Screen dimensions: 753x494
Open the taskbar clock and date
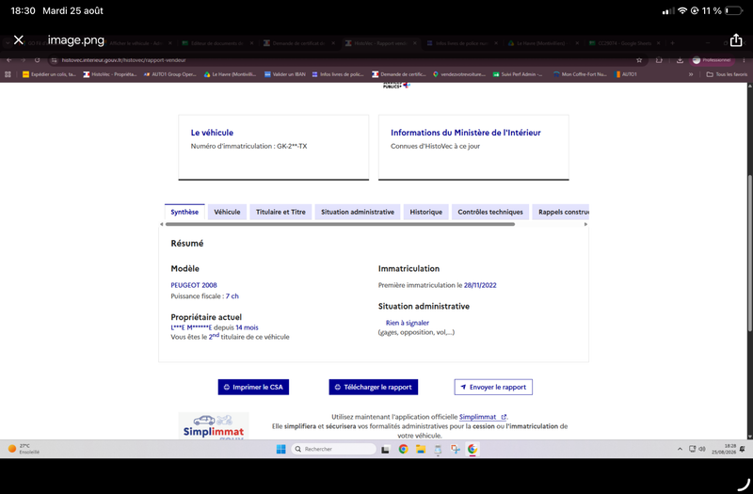pyautogui.click(x=724, y=449)
